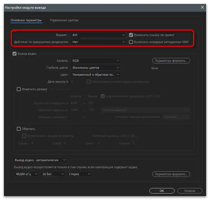Click the Дата начала # value field
Image resolution: width=210 pixels, height=200 pixels.
(x=72, y=82)
